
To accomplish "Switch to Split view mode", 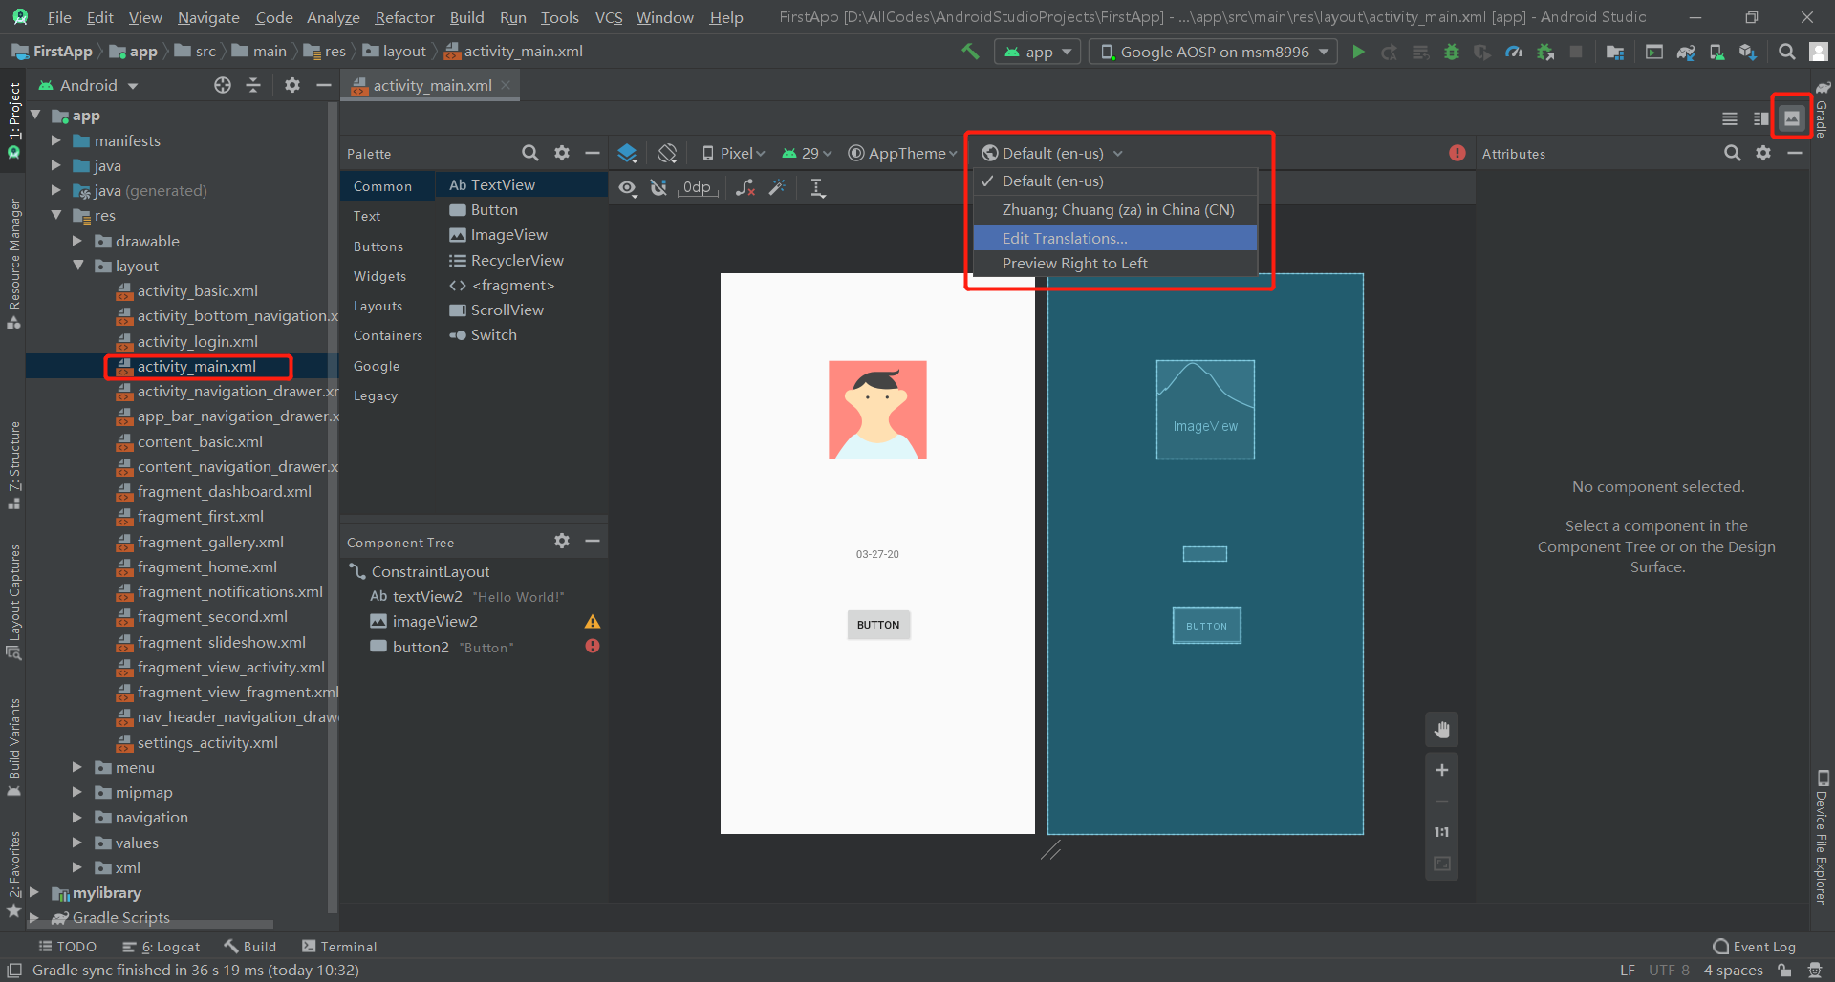I will (x=1760, y=118).
